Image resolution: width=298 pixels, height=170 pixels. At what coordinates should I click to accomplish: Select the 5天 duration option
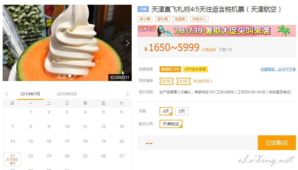tap(182, 111)
